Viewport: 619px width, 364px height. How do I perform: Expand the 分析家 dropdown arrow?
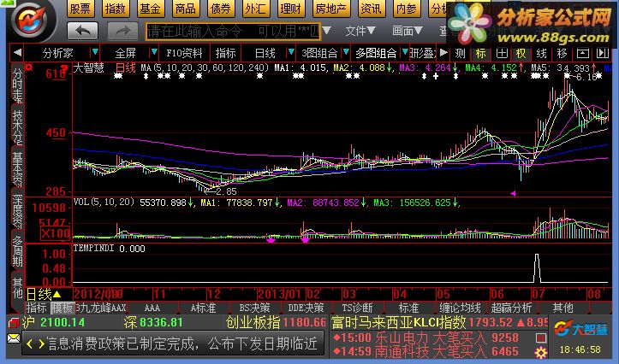(95, 52)
